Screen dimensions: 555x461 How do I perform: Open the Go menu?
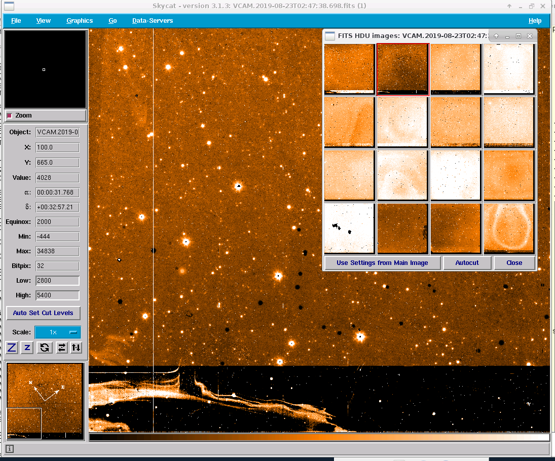(x=113, y=21)
